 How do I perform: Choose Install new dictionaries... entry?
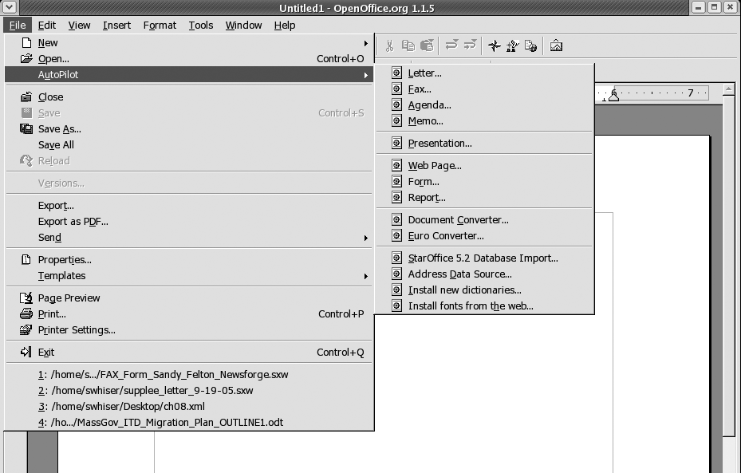pyautogui.click(x=484, y=290)
